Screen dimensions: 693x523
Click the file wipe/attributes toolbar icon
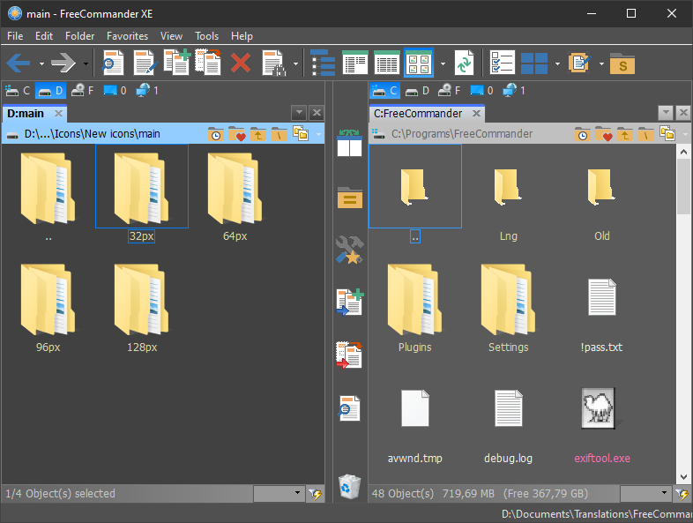(x=274, y=64)
